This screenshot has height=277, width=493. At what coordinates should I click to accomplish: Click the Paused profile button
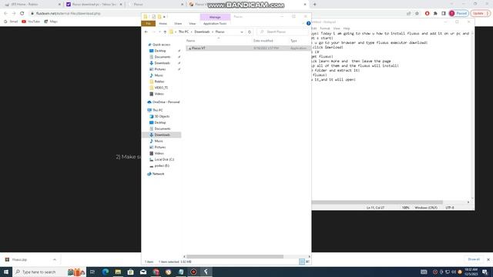[x=459, y=14]
